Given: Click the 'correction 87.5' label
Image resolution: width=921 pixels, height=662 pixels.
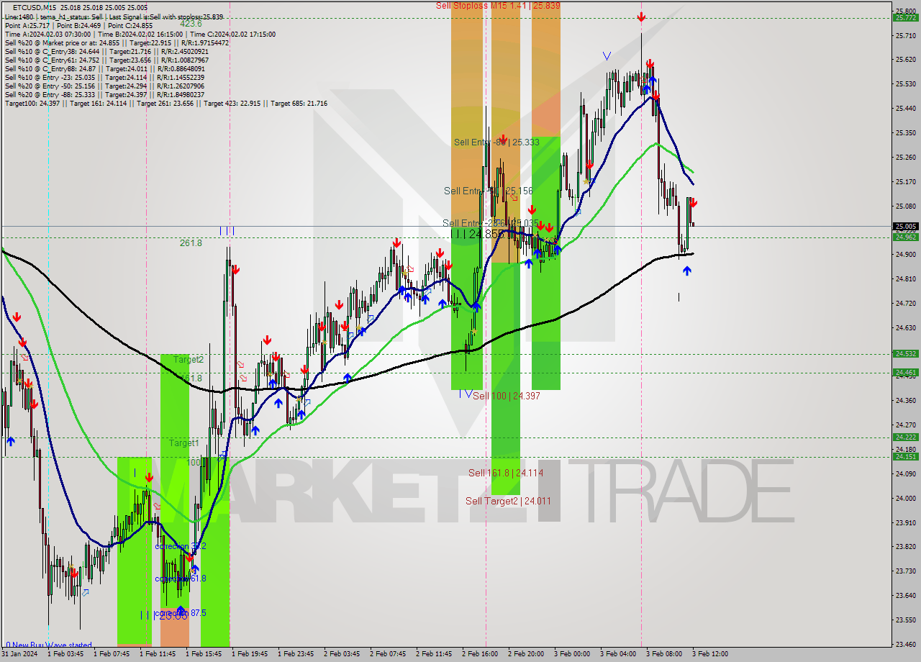Looking at the screenshot, I should tap(181, 613).
